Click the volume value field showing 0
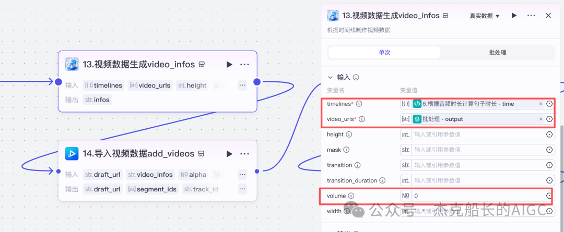Screen dimensions: 564x232 point(478,196)
